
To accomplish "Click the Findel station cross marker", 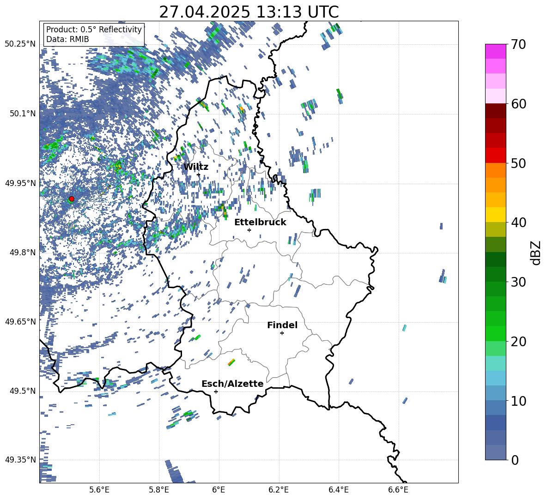I will coord(282,333).
